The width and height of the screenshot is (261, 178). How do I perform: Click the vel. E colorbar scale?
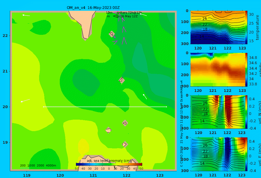coord(246,154)
